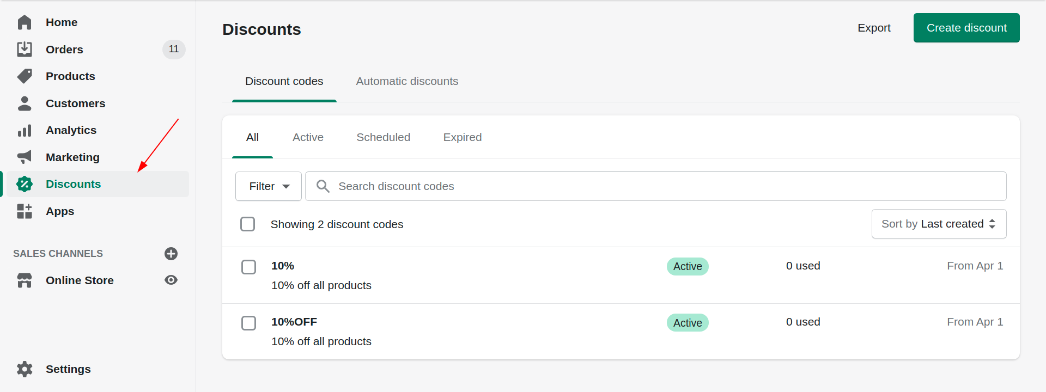Screen dimensions: 1046x392
Task: Click the Discounts page title
Action: [261, 29]
